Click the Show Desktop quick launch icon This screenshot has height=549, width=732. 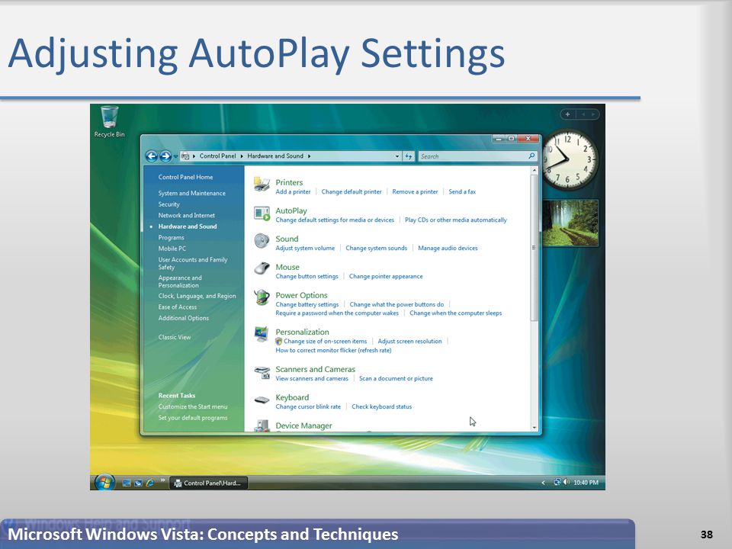(x=127, y=483)
